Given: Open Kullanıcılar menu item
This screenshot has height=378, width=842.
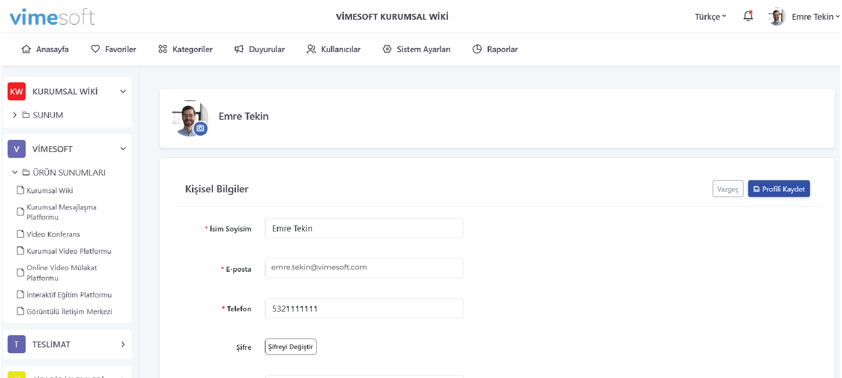Looking at the screenshot, I should (333, 49).
